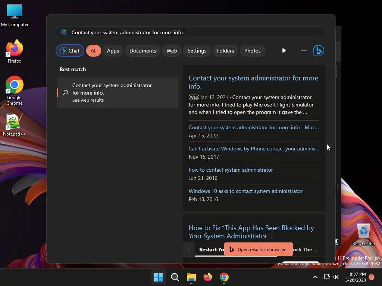
Task: Open 'how to contact system administrator' link
Action: pos(231,170)
